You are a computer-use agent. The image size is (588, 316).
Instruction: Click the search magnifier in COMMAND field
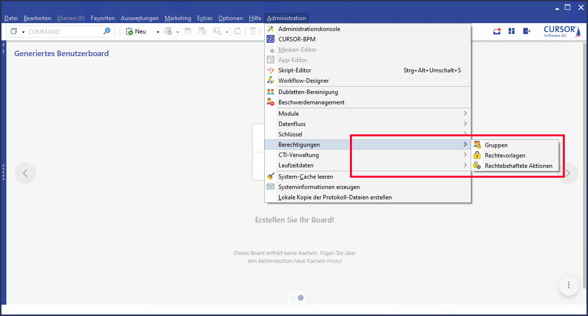pyautogui.click(x=106, y=32)
